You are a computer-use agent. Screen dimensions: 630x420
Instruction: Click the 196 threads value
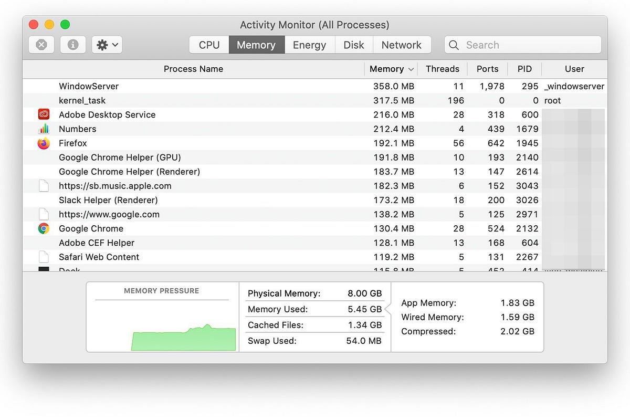pyautogui.click(x=456, y=100)
